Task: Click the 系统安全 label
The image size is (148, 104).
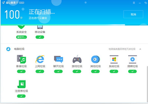Action: point(22,32)
